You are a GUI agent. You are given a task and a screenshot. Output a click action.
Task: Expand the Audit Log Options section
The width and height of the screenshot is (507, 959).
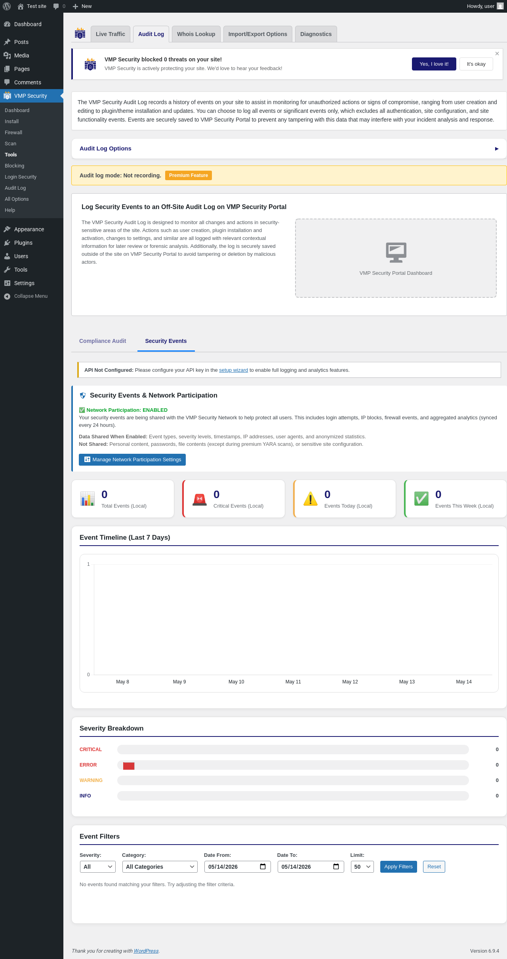click(x=289, y=148)
